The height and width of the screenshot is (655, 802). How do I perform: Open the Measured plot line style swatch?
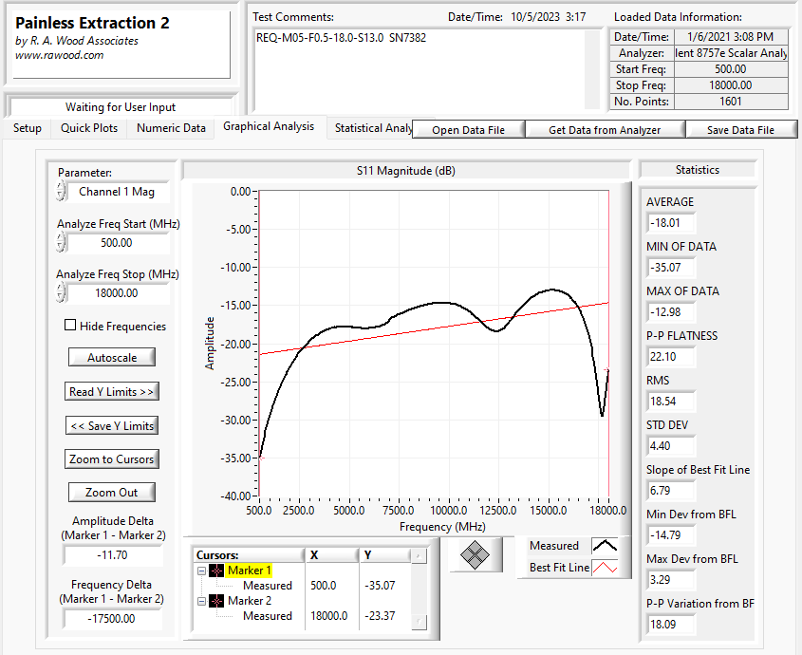point(605,546)
